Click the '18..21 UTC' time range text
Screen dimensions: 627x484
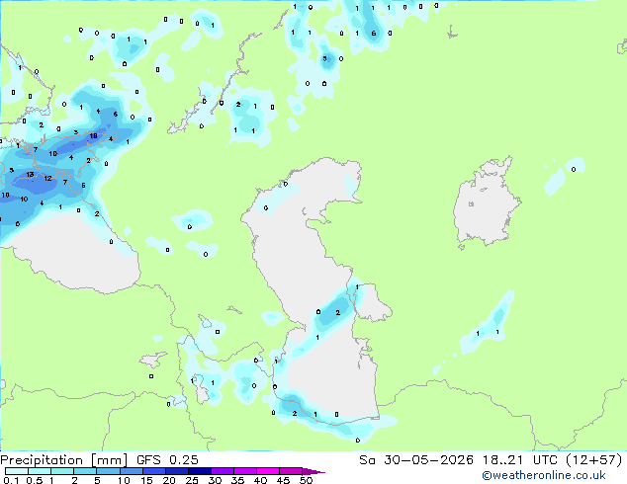(519, 460)
